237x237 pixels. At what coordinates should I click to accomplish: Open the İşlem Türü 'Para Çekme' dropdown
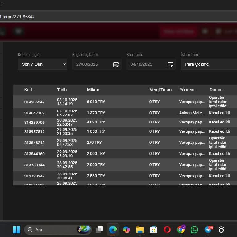coord(209,64)
